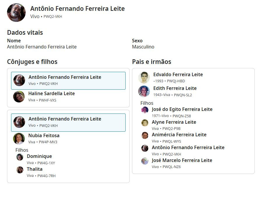The width and height of the screenshot is (262, 197).
Task: Click Edith Ferreira Leite's avatar photo
Action: tap(144, 91)
